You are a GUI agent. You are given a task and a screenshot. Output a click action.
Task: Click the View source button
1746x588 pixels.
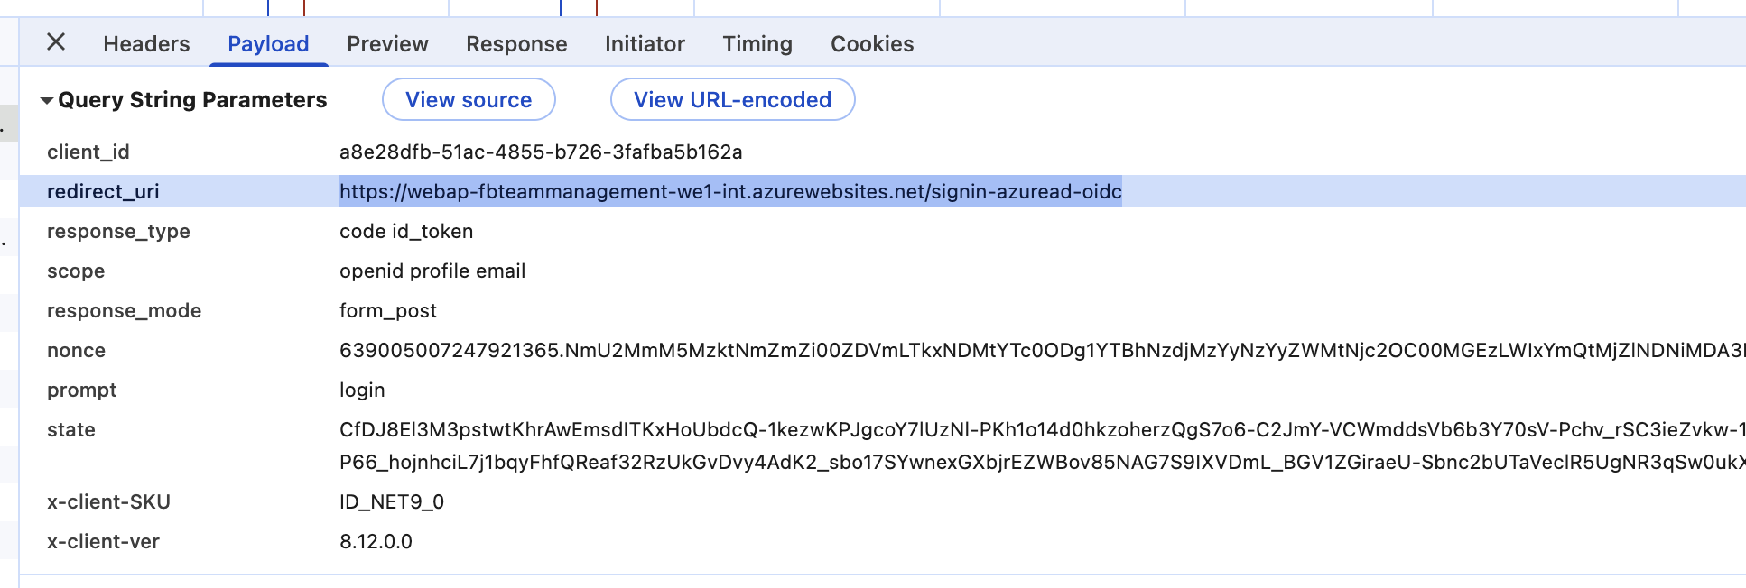[469, 100]
